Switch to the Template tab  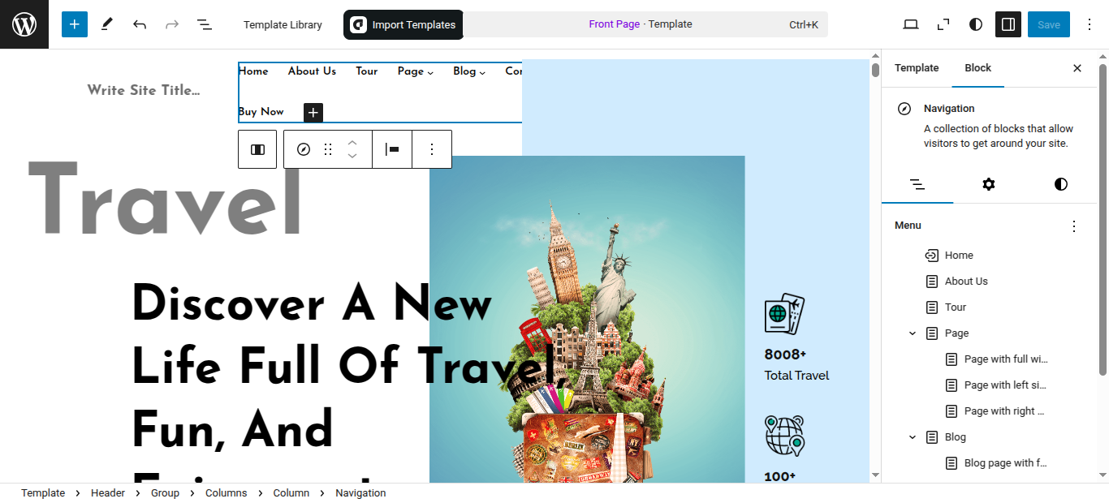tap(917, 68)
